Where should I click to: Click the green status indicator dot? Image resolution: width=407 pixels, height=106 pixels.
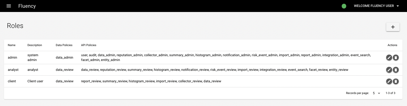tap(344, 6)
